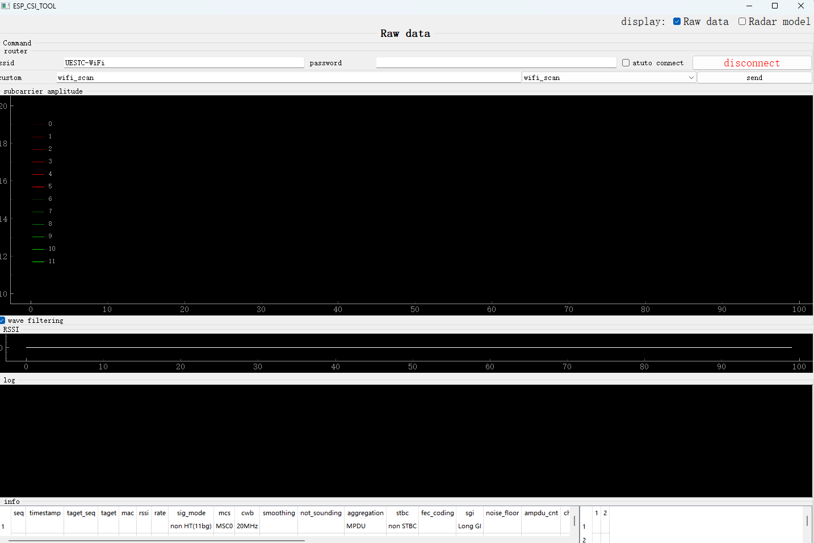Select the 'non HT(11bg)' table cell
Image resolution: width=814 pixels, height=543 pixels.
click(191, 526)
